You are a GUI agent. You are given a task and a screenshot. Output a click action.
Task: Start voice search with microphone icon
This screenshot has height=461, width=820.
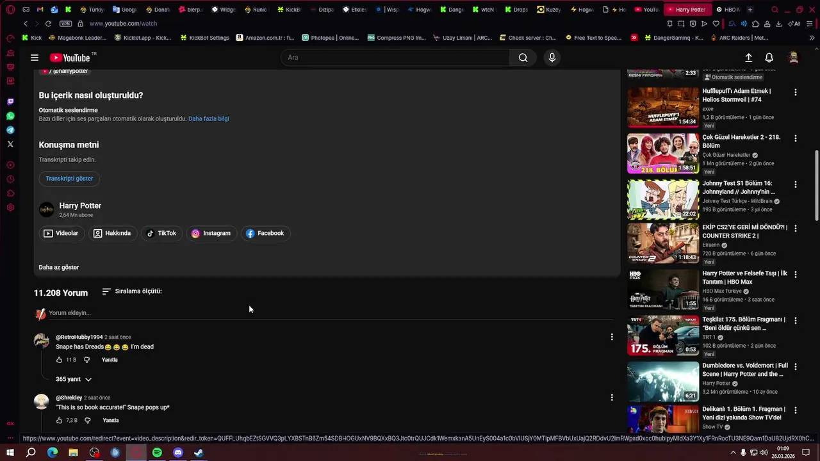(552, 58)
